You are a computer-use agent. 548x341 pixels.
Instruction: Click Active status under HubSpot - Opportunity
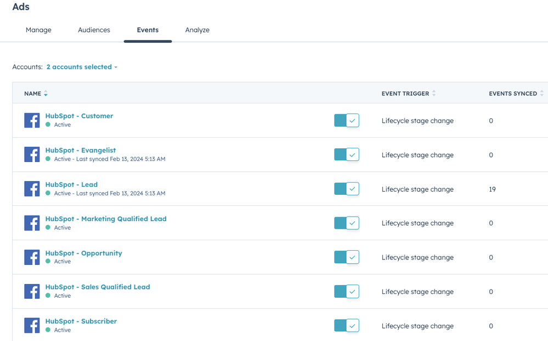pos(62,262)
